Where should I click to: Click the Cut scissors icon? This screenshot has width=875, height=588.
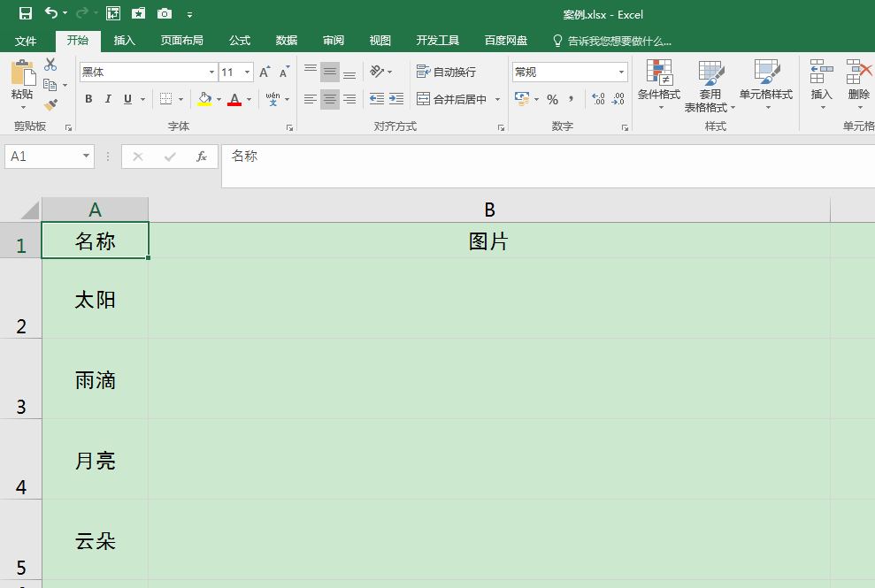pyautogui.click(x=50, y=65)
